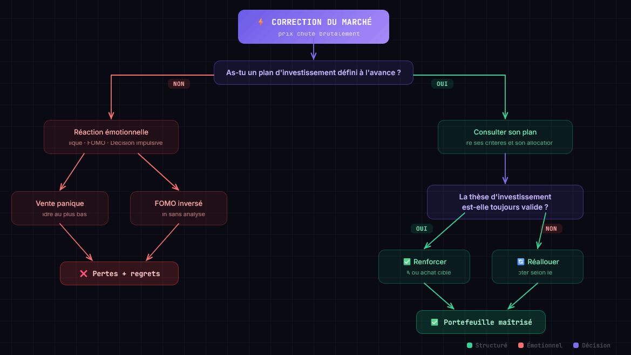Click the blue refresh icon next to Réallouer

coord(521,262)
